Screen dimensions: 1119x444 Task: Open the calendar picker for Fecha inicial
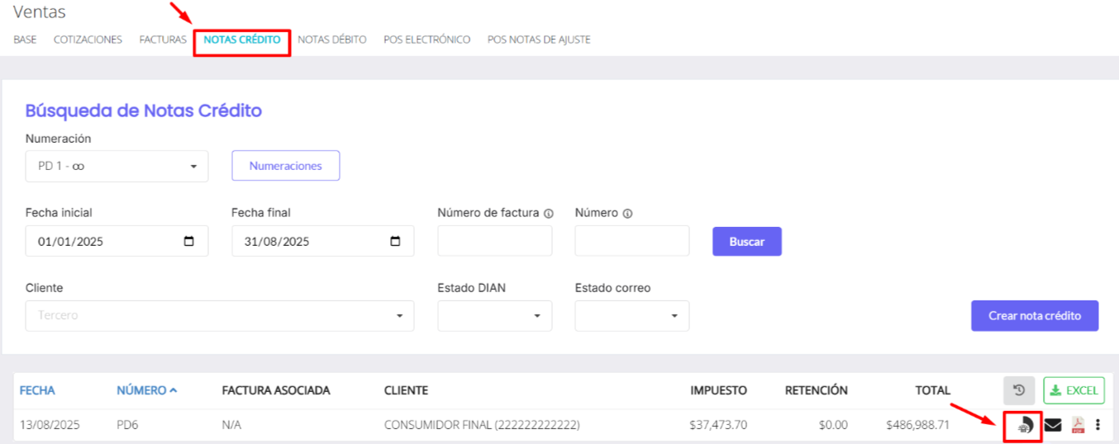tap(189, 242)
